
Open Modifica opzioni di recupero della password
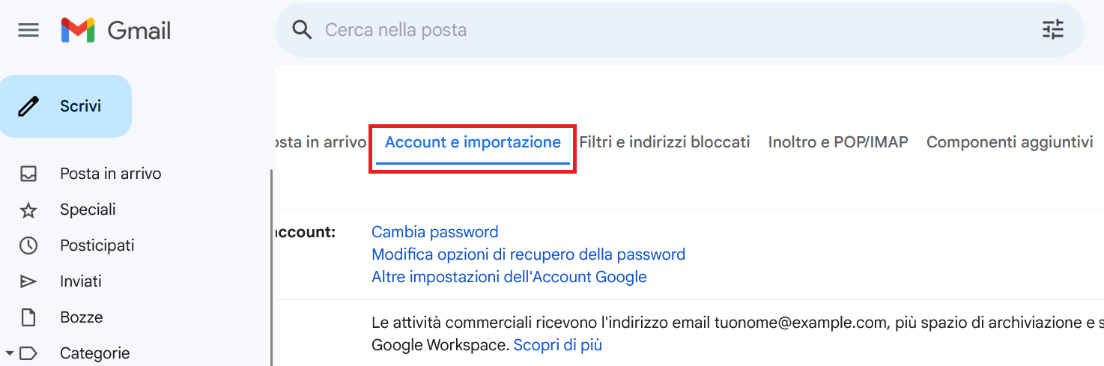tap(529, 254)
